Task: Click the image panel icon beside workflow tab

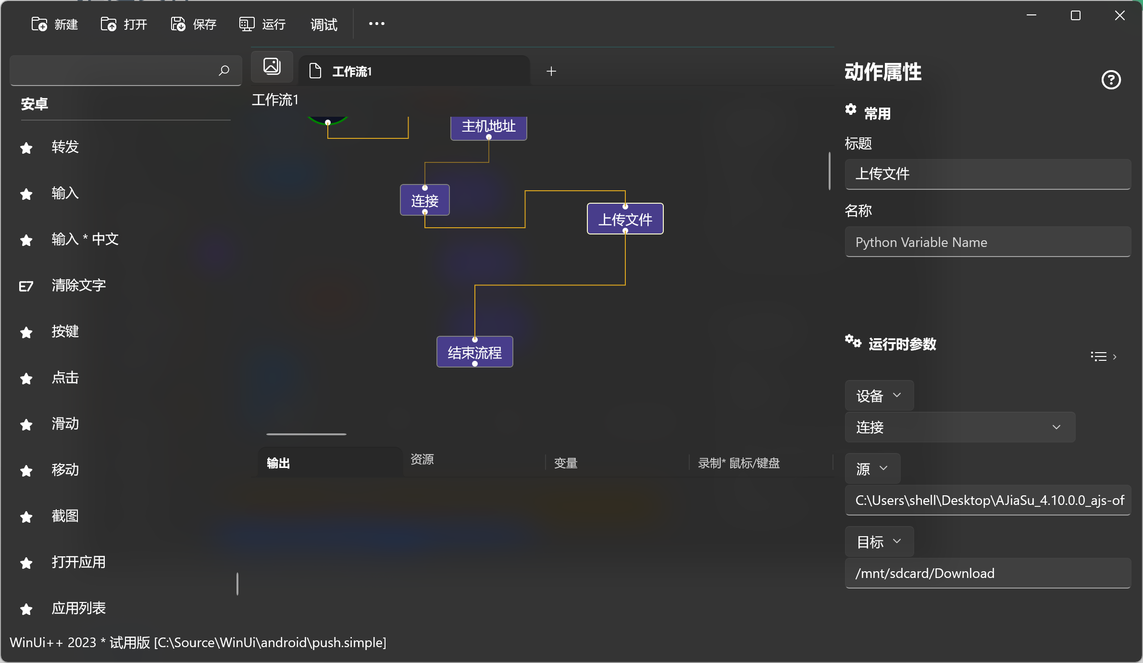Action: pos(272,66)
